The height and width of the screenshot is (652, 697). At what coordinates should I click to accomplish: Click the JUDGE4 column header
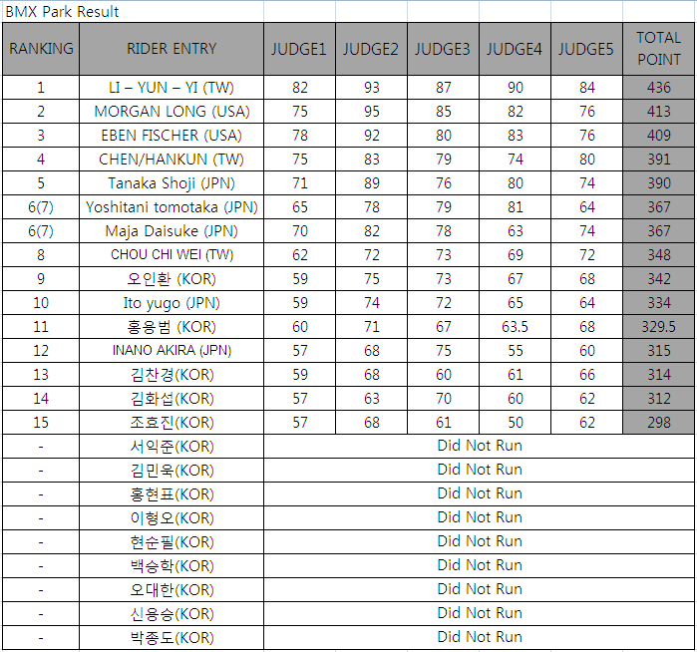pos(515,49)
